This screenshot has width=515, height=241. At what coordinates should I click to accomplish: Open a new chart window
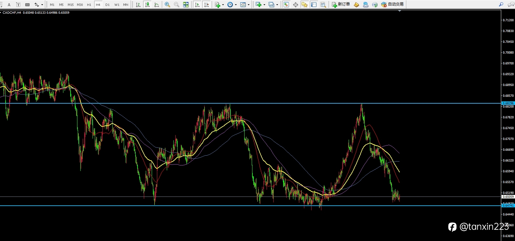point(259,5)
